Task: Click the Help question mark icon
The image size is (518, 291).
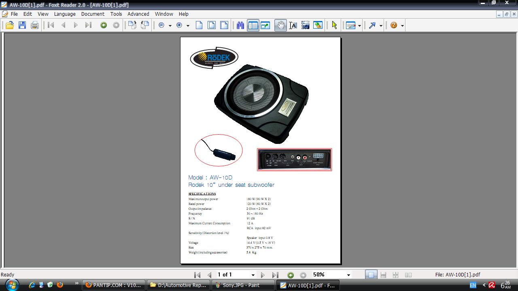Action: (394, 25)
